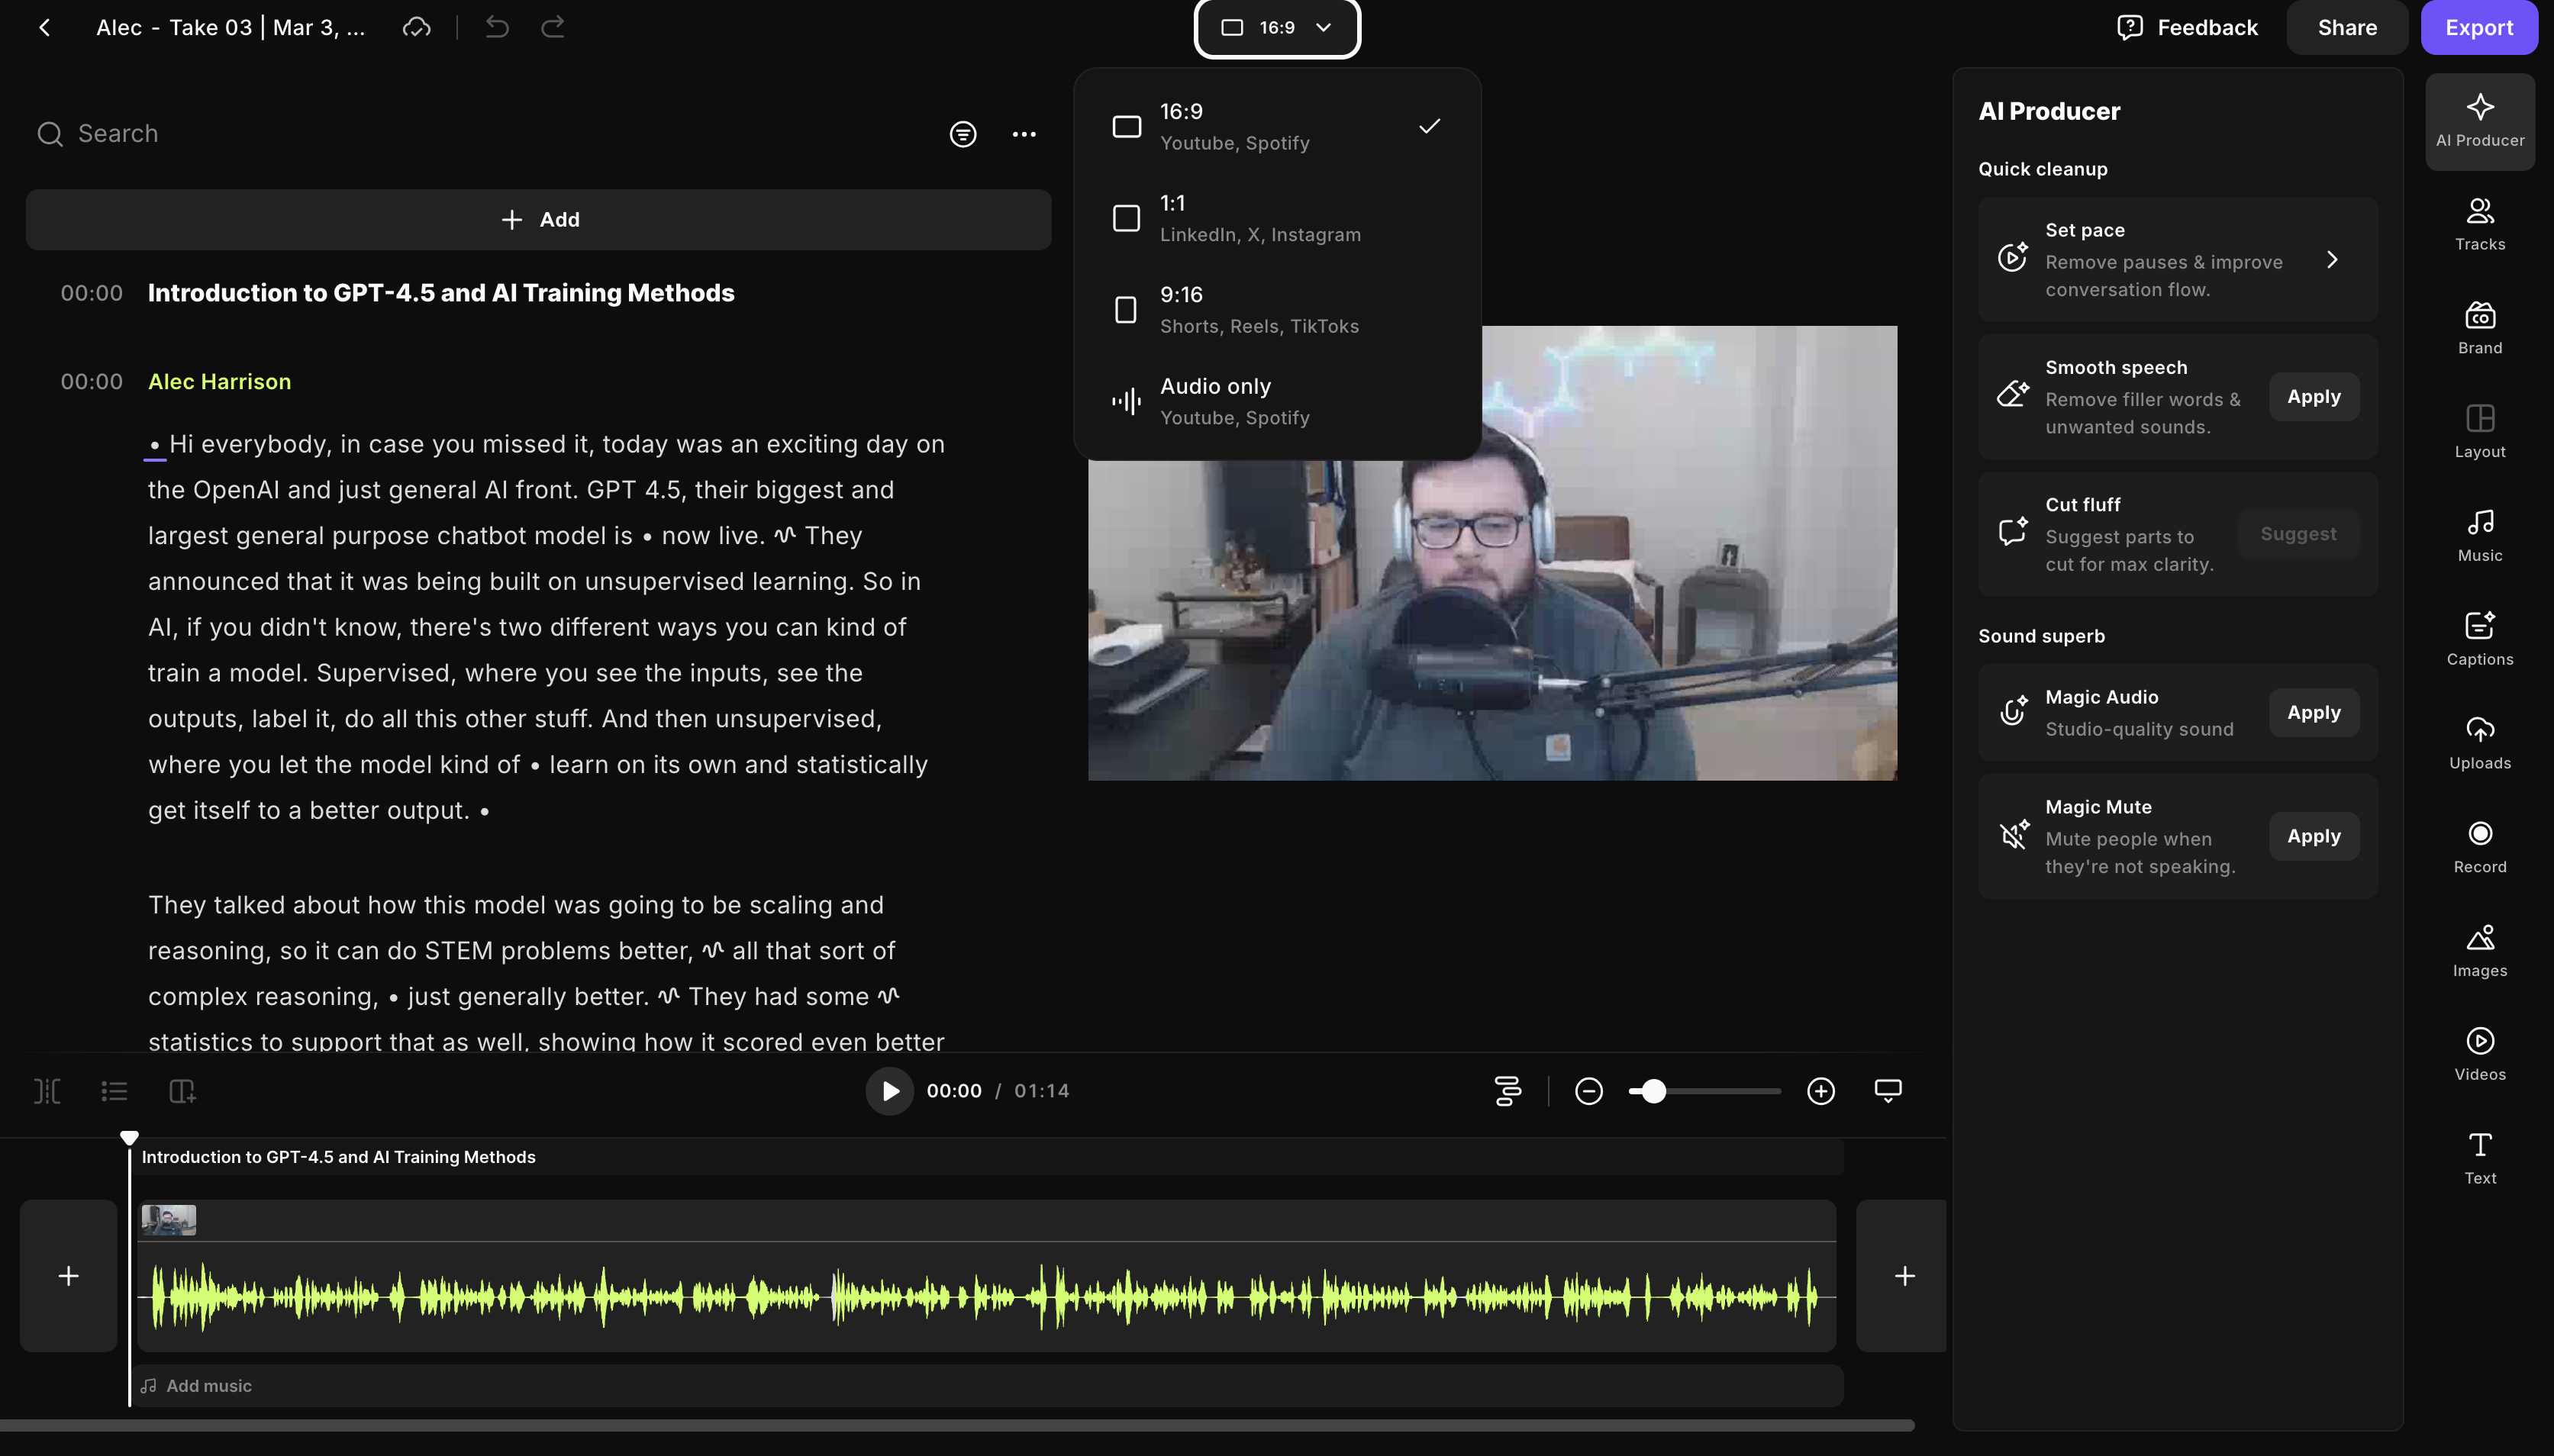Click zoom in timeline plus icon
2554x1456 pixels.
(x=1820, y=1091)
